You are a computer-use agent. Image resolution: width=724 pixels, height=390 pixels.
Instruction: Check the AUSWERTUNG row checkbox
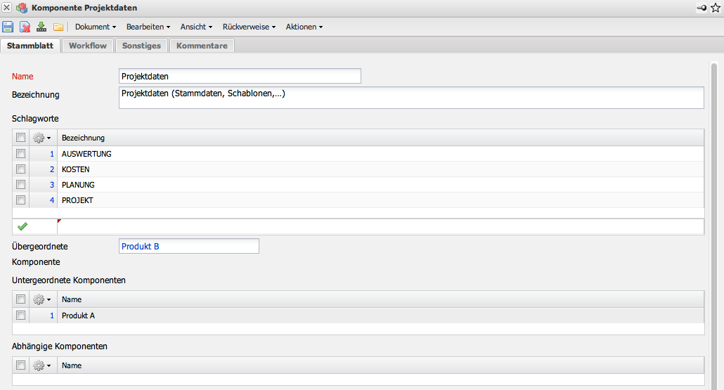(20, 153)
